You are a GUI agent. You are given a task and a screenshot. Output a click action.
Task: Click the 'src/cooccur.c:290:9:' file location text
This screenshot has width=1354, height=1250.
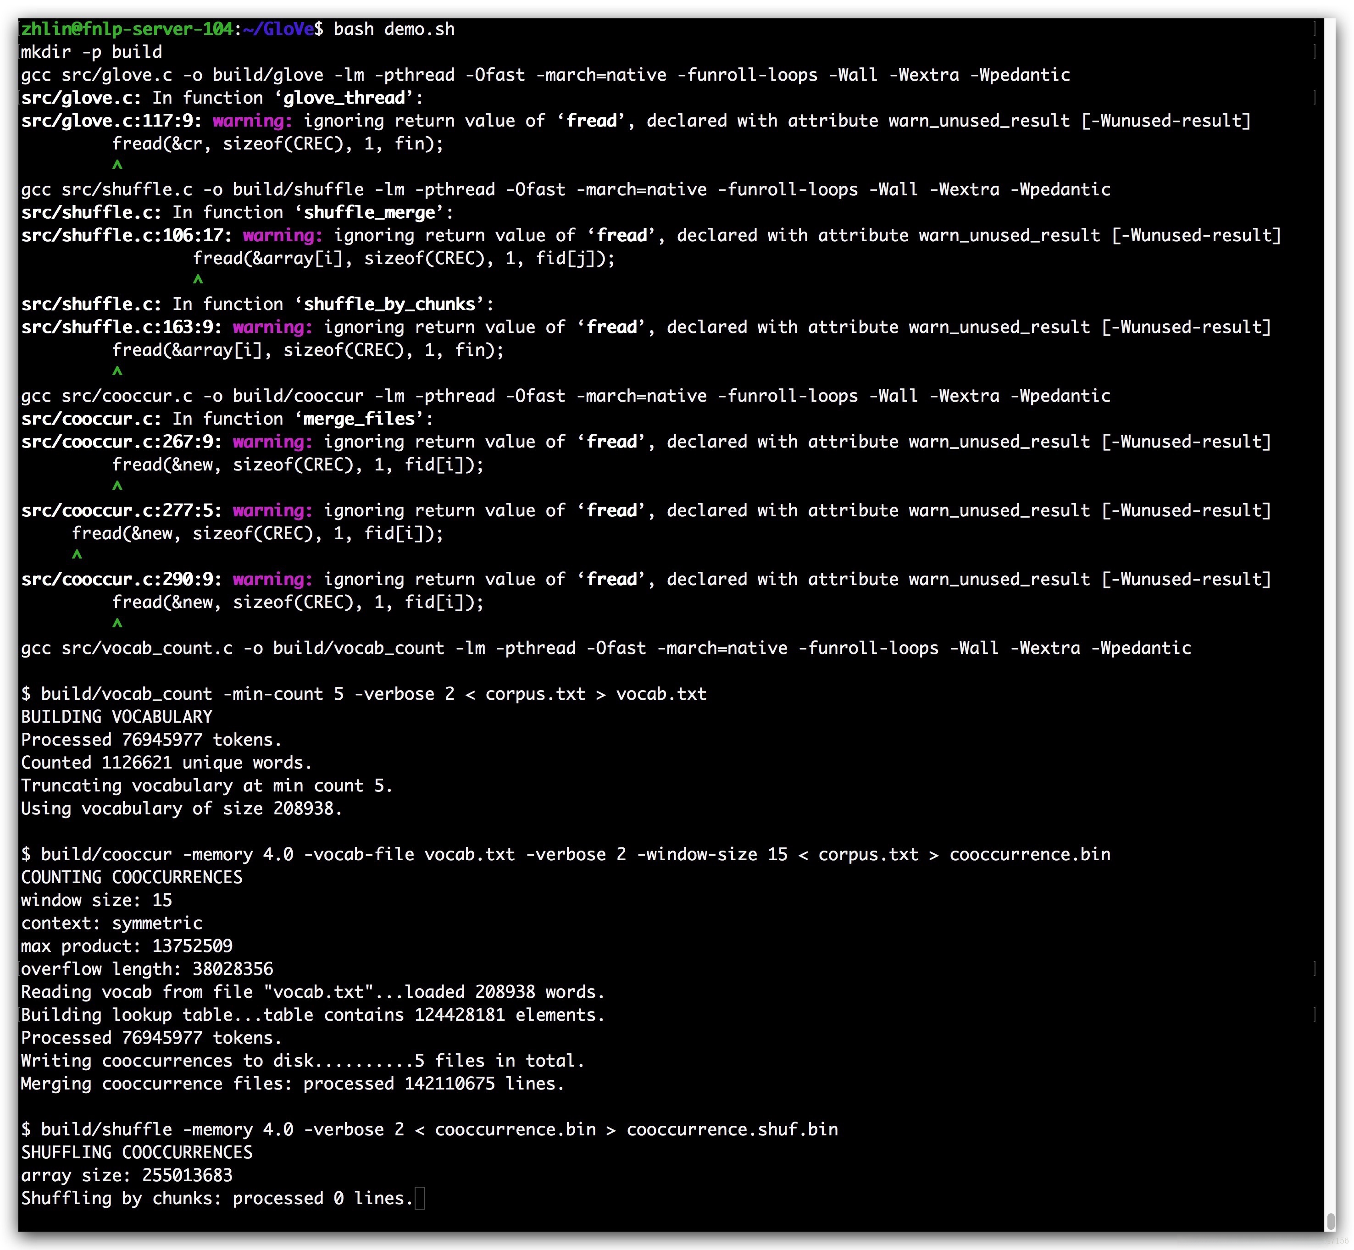tap(121, 579)
